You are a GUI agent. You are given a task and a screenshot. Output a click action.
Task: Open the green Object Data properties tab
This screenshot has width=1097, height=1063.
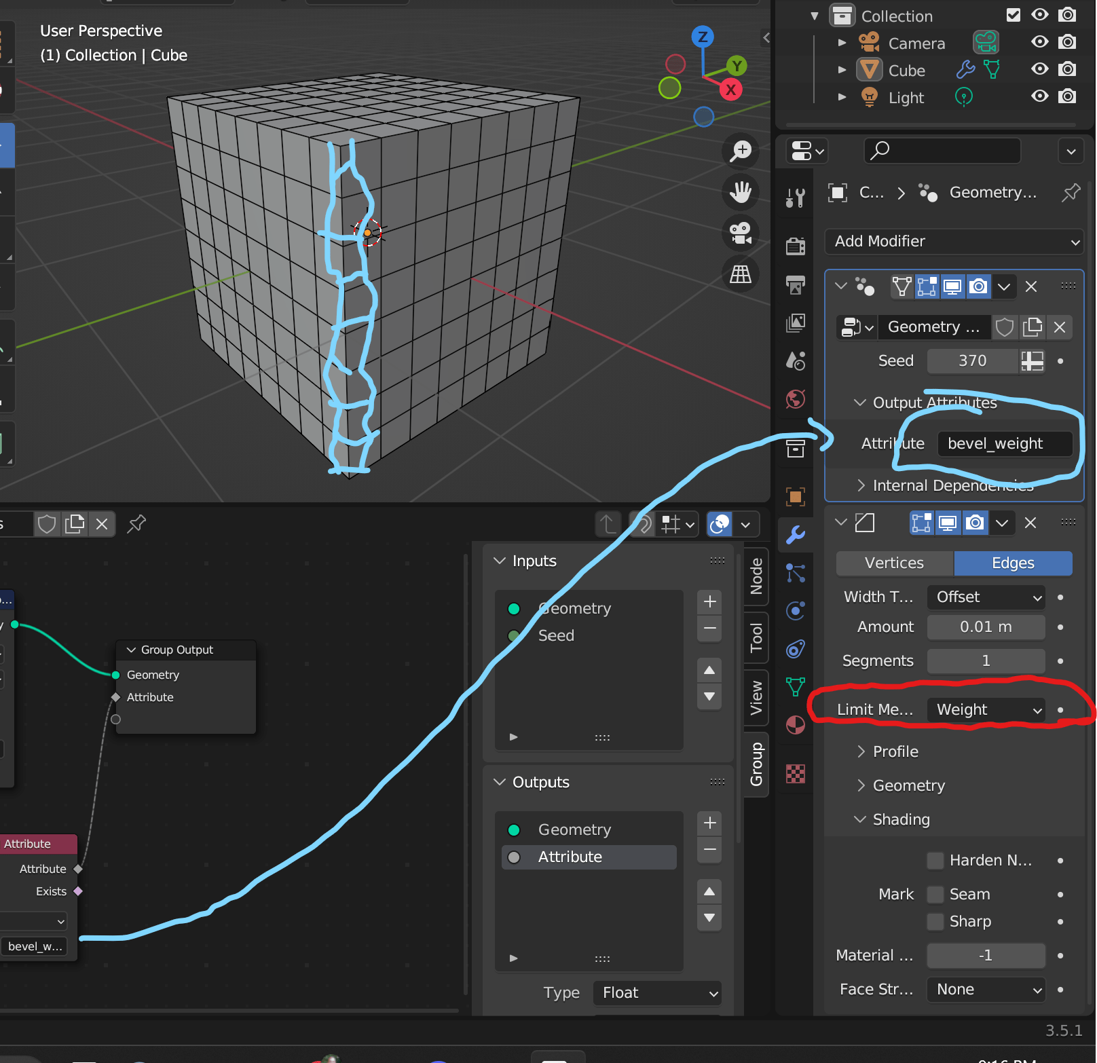coord(795,687)
